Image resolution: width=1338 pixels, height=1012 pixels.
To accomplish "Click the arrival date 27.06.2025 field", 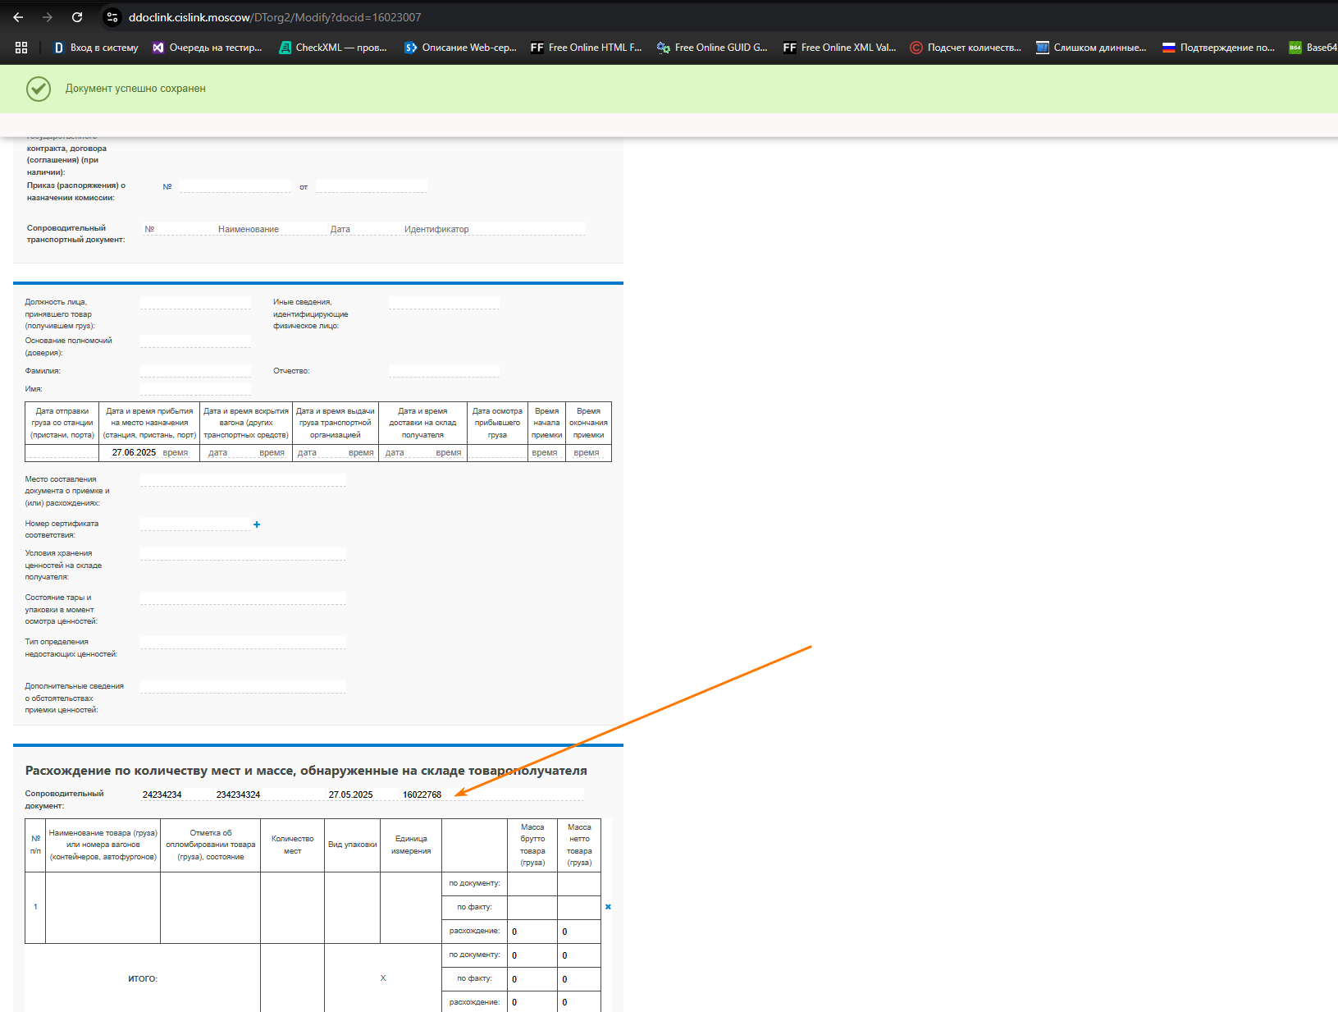I will pyautogui.click(x=134, y=452).
